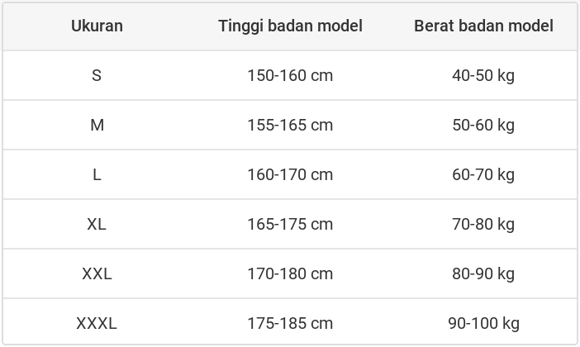This screenshot has width=580, height=347.
Task: Select the XXL size cell
Action: [97, 273]
